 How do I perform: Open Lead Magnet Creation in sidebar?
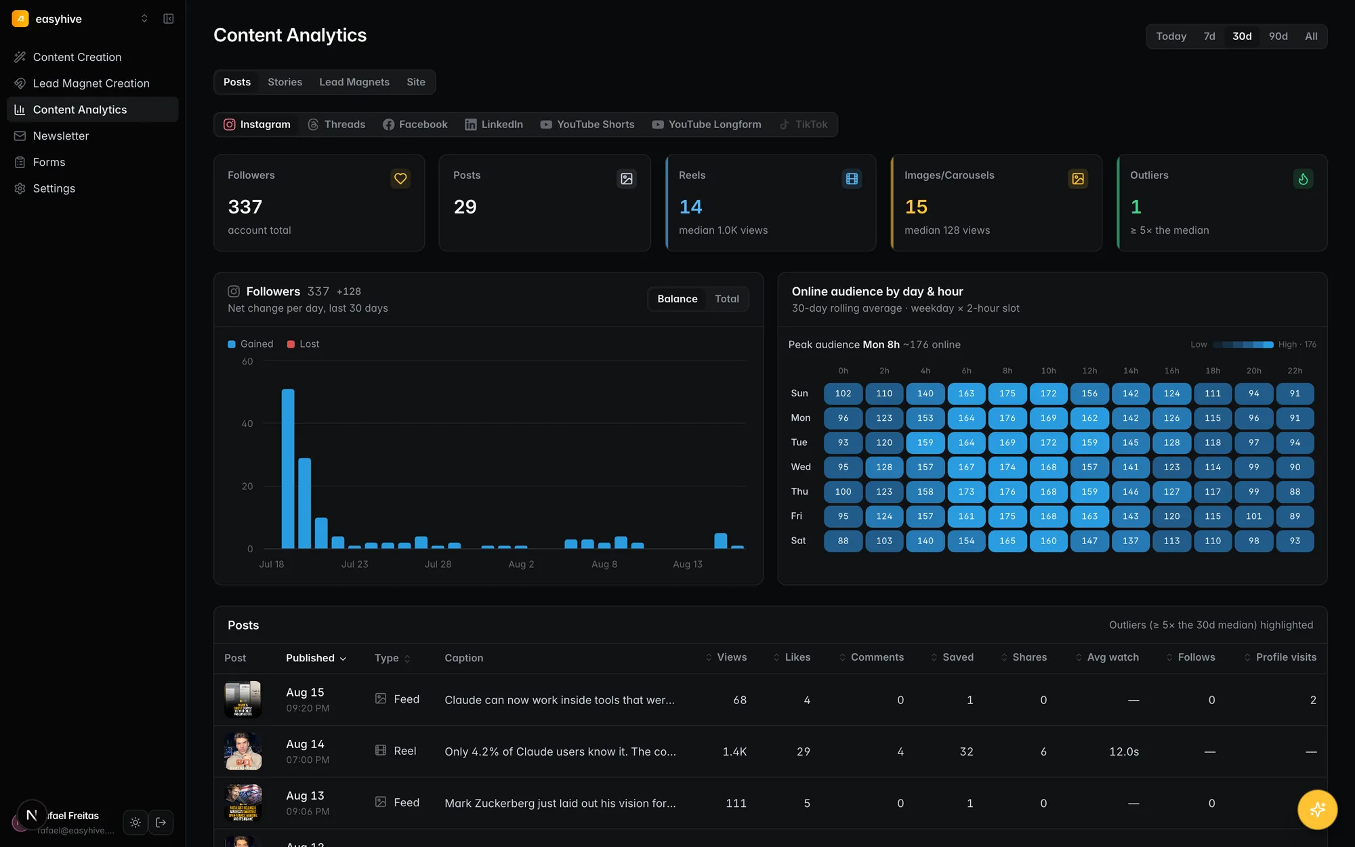pos(93,83)
